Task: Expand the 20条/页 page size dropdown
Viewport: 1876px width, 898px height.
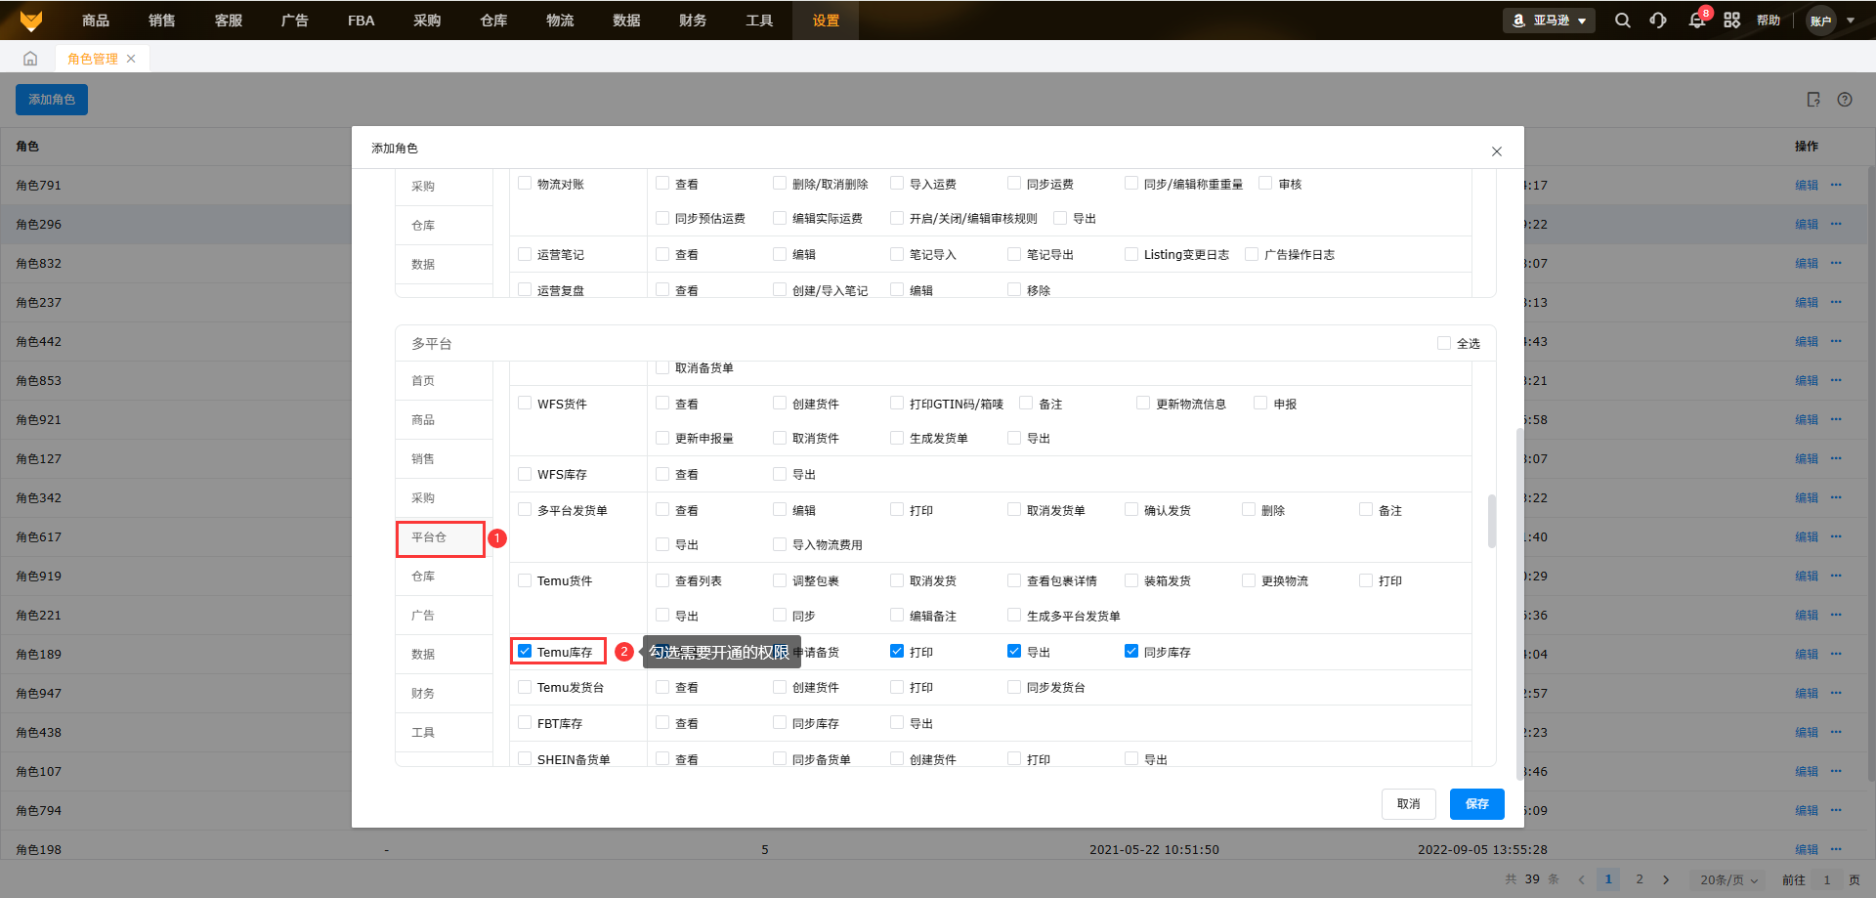Action: [x=1728, y=879]
